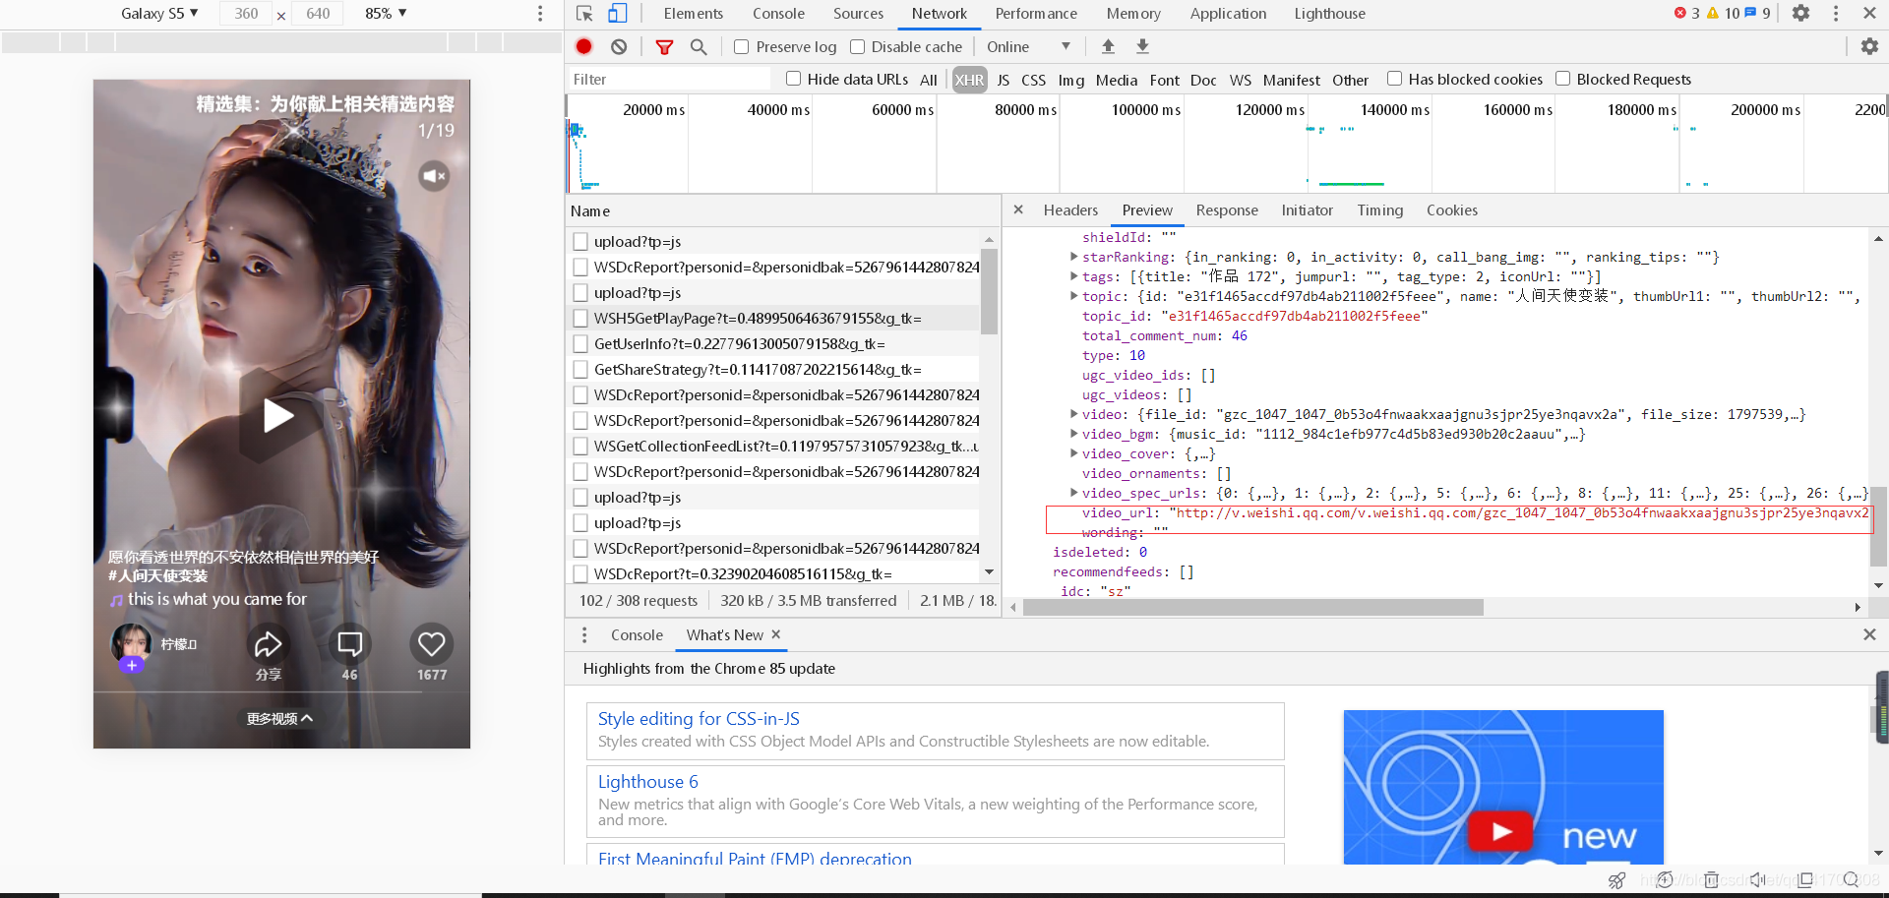Open the Galaxy S5 device dropdown
The height and width of the screenshot is (898, 1889).
pyautogui.click(x=159, y=14)
